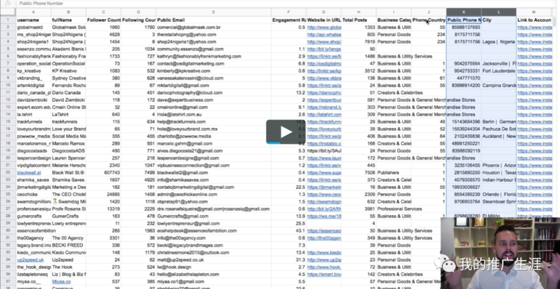560x289 pixels.
Task: Select column M header
Action: pos(533,13)
